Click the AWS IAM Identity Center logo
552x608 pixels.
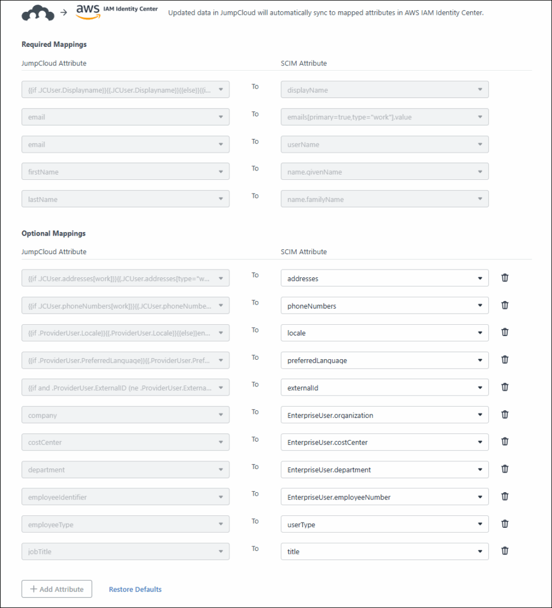coord(116,12)
